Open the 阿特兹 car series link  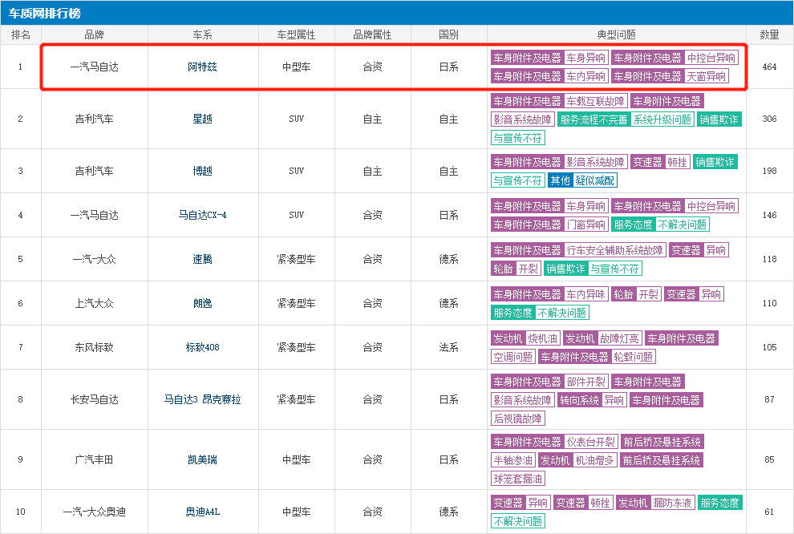[x=202, y=67]
